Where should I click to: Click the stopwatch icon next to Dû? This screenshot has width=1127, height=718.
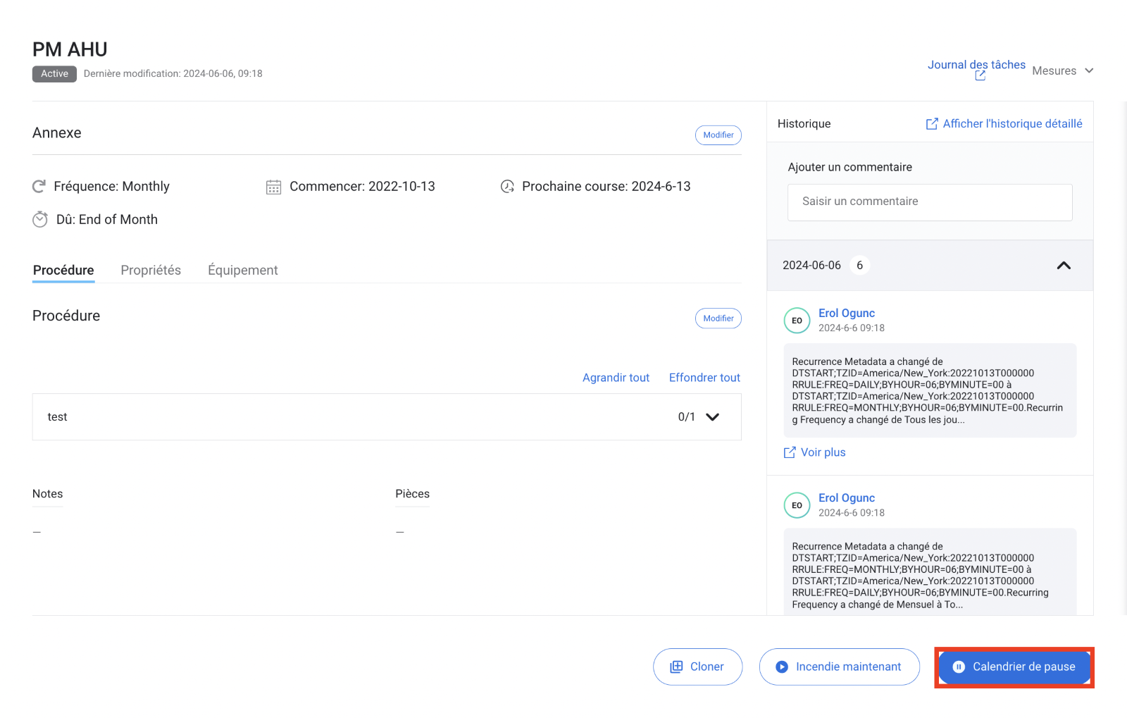40,220
